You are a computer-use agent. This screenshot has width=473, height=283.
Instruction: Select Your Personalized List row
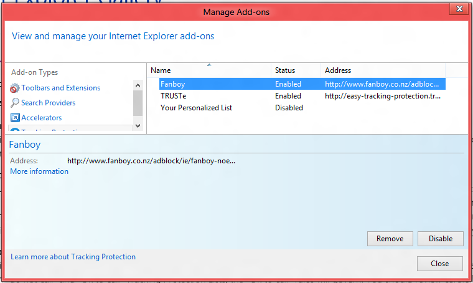tap(302, 108)
